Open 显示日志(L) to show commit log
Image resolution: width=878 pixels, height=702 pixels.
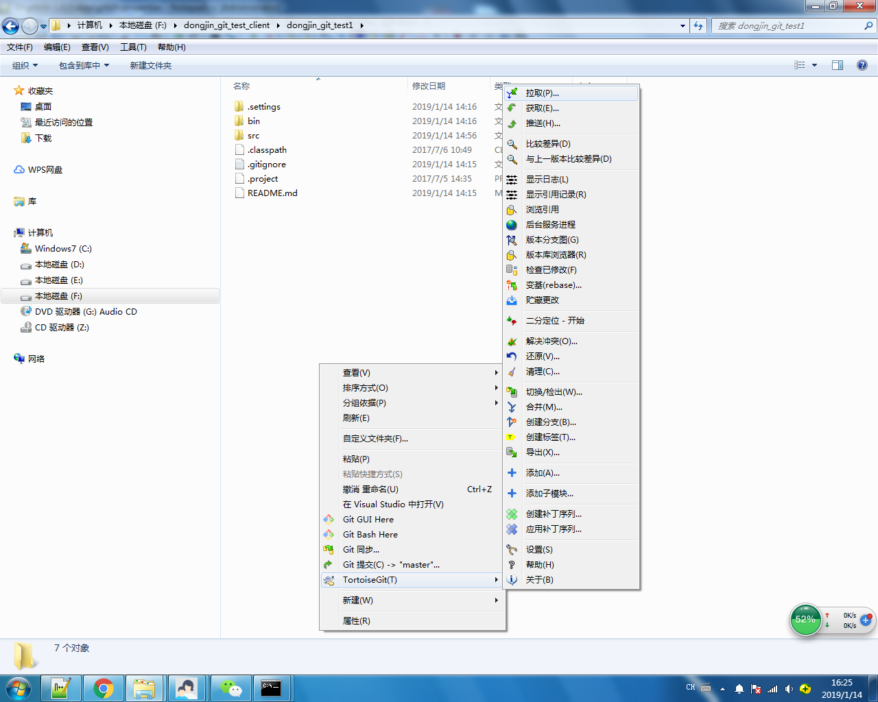pos(549,179)
